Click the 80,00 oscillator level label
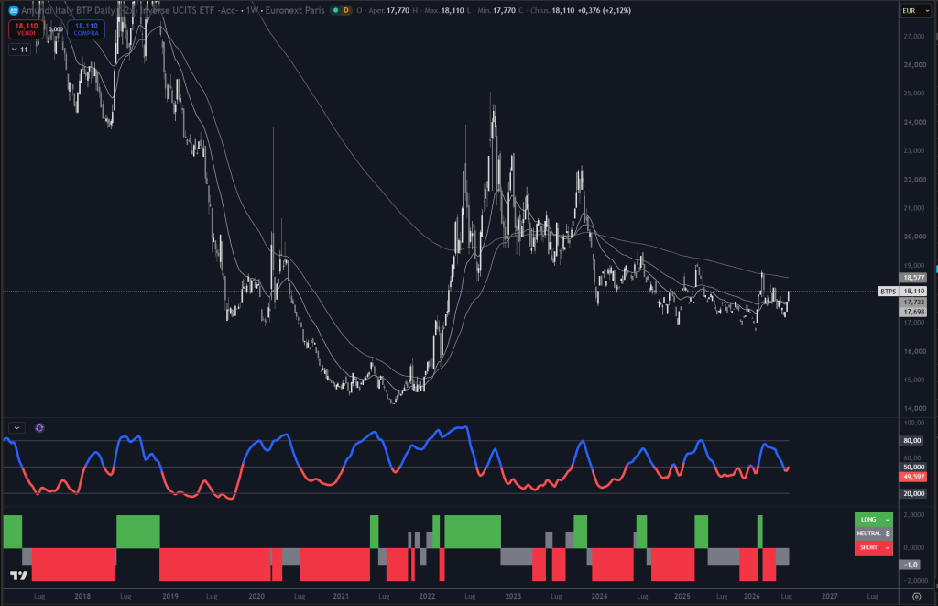This screenshot has height=606, width=938. coord(912,440)
